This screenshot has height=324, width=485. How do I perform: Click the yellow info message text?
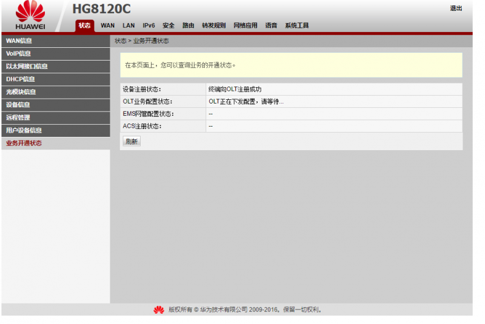(180, 65)
